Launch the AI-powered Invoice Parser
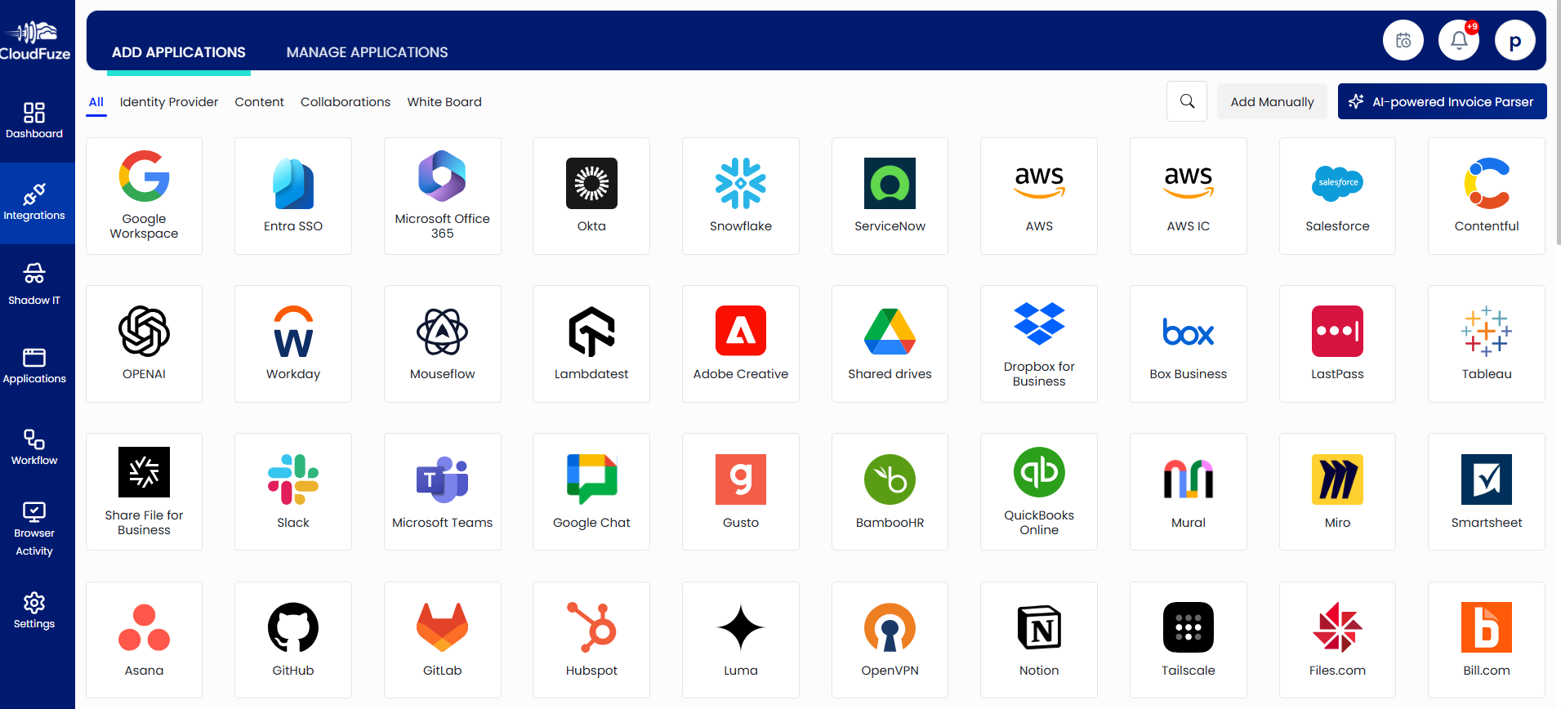The image size is (1561, 709). click(1442, 101)
